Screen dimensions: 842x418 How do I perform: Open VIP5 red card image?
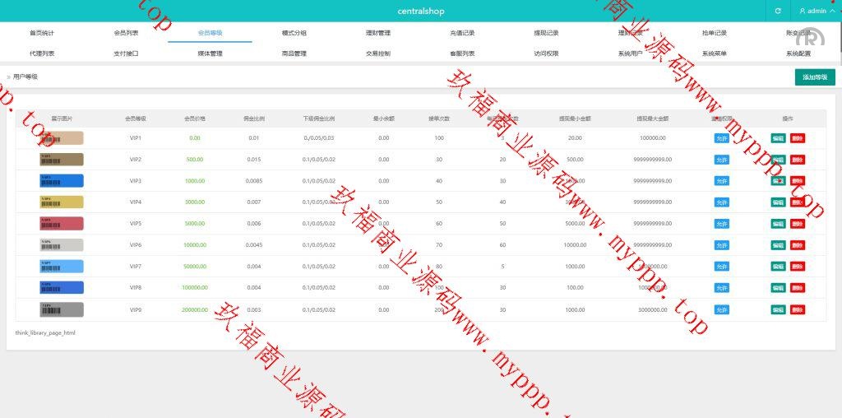pyautogui.click(x=62, y=224)
